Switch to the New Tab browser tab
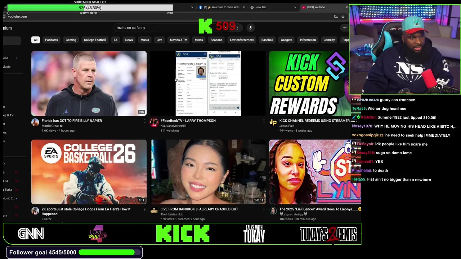Screen dimensions: 461x259 (273, 7)
